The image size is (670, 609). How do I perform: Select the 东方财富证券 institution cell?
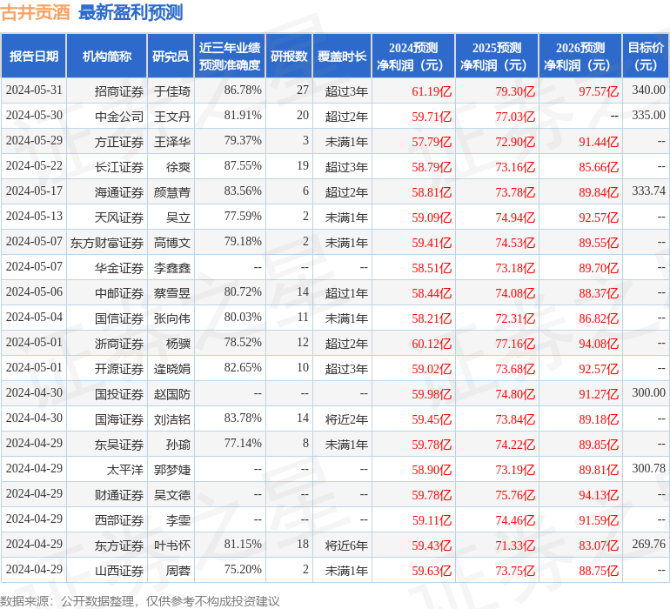tap(107, 243)
